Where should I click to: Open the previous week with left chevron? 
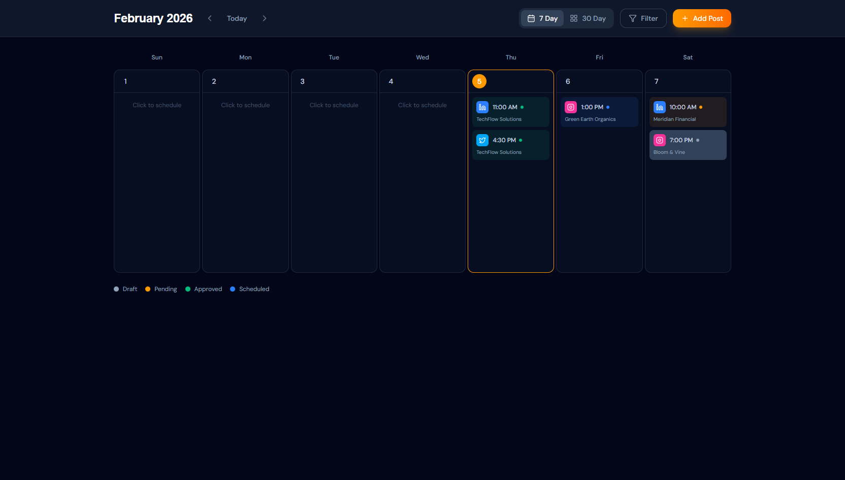click(210, 18)
